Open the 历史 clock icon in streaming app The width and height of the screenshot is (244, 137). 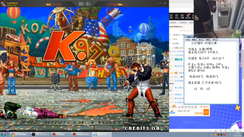(171, 16)
